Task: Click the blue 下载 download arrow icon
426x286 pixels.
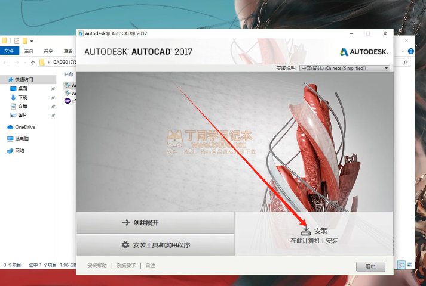Action: coord(13,97)
